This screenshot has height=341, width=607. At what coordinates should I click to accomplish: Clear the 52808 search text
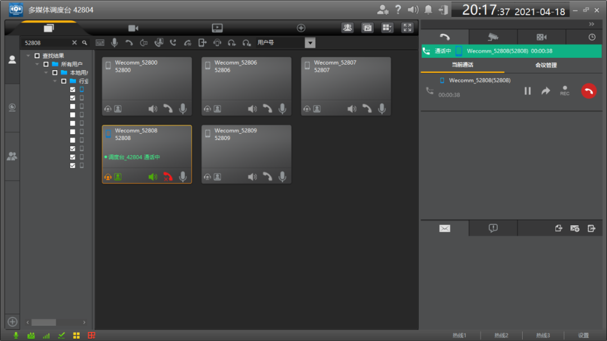74,43
